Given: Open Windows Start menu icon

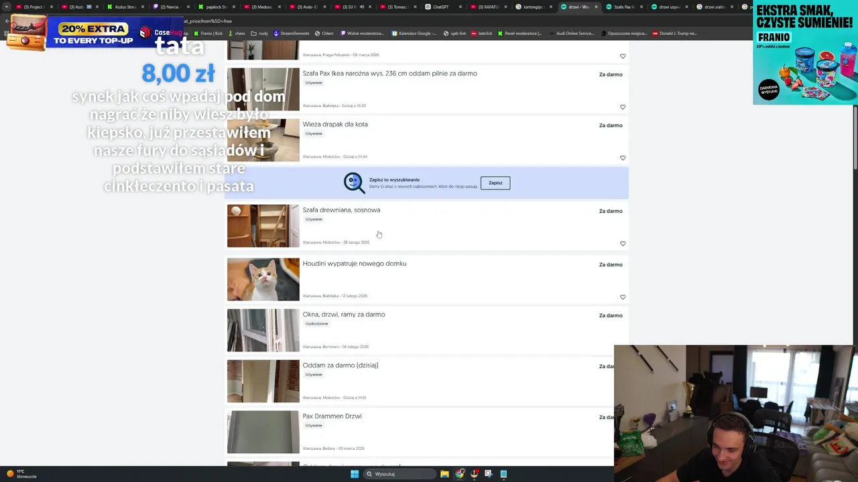Looking at the screenshot, I should (355, 474).
